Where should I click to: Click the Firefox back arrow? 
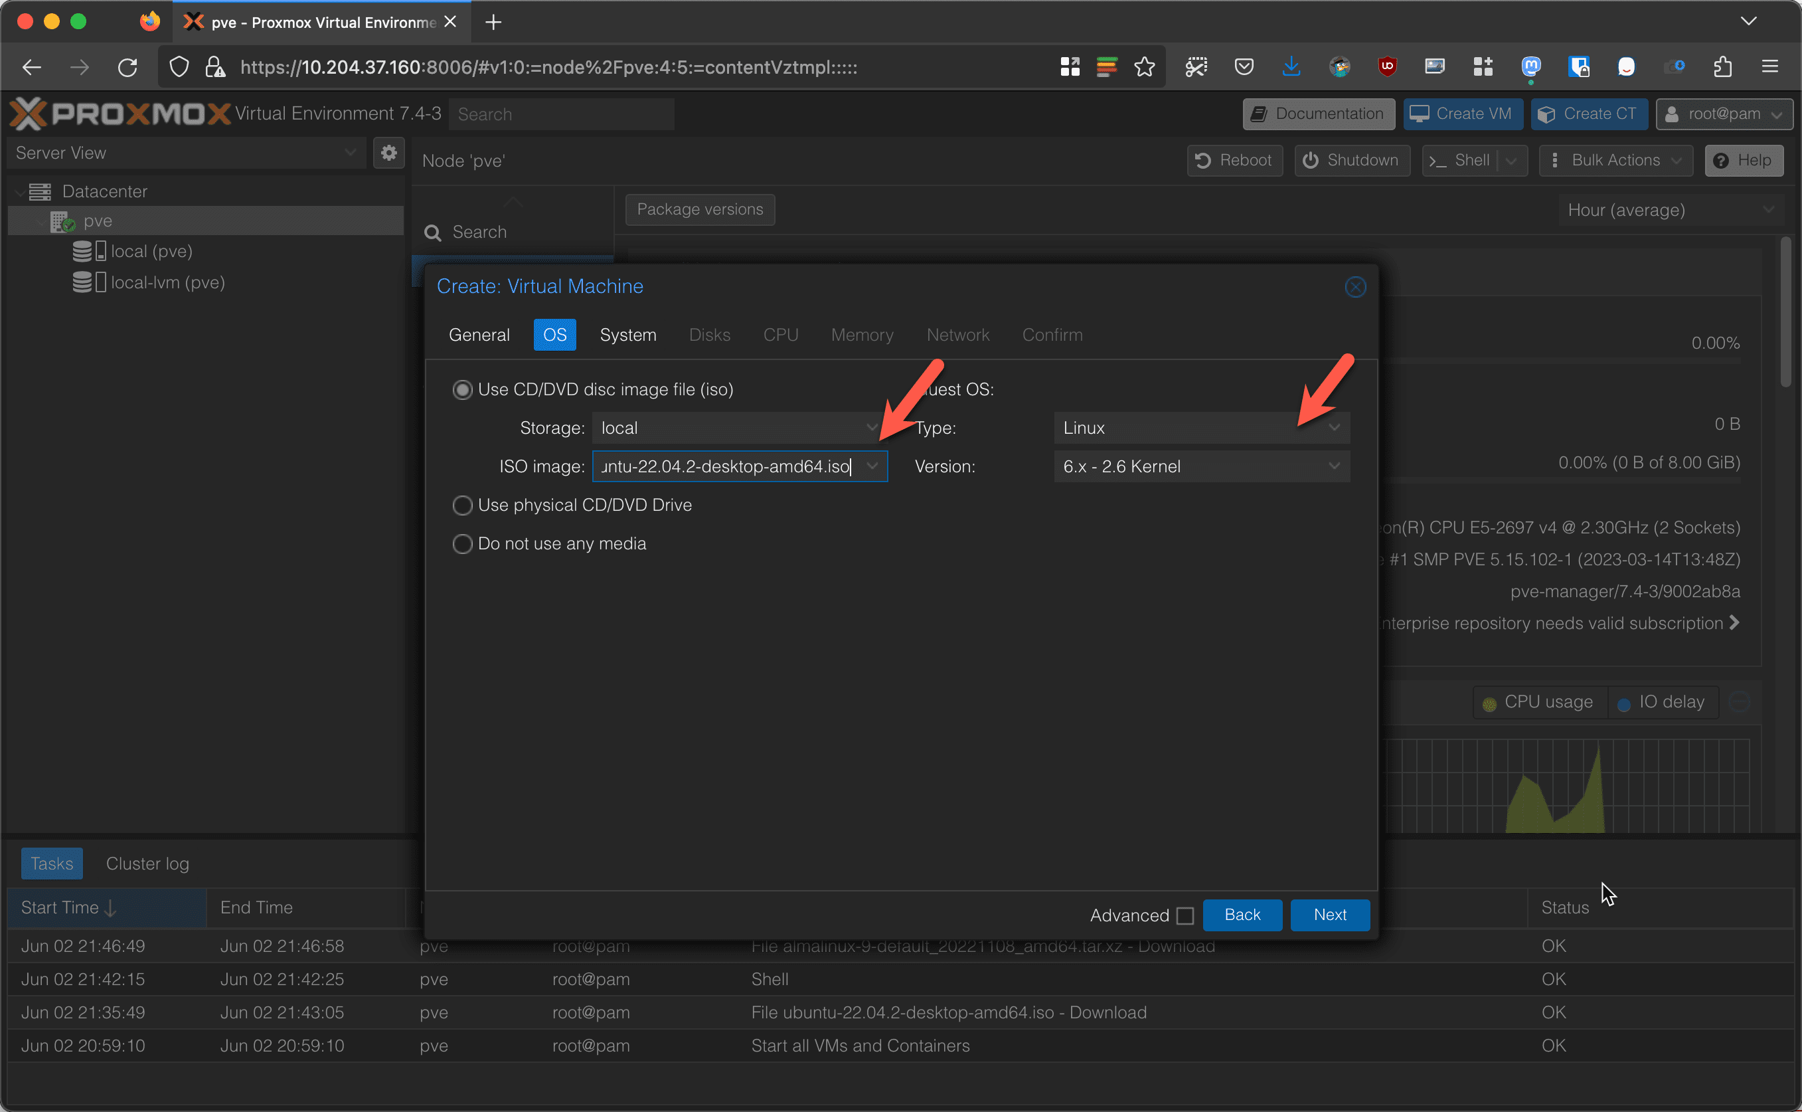(32, 68)
